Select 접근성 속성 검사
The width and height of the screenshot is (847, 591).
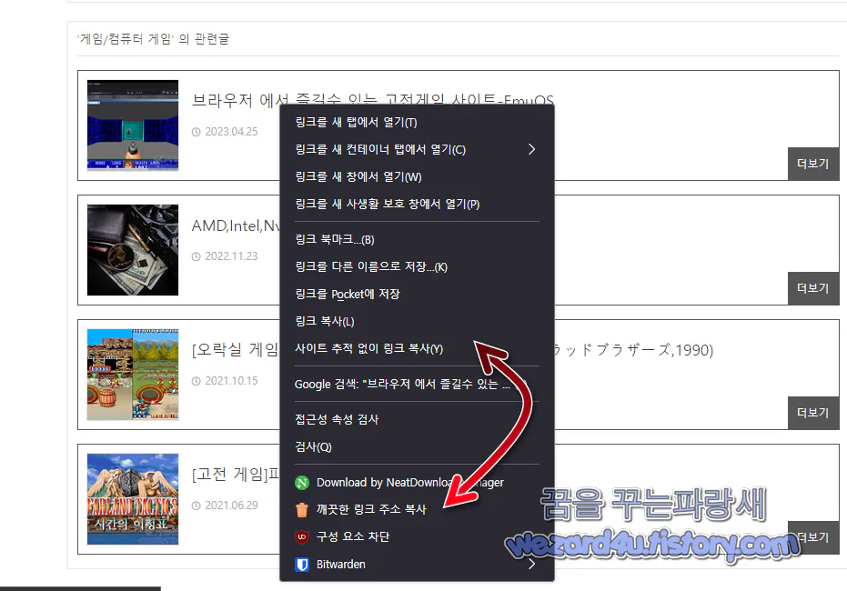(x=417, y=419)
